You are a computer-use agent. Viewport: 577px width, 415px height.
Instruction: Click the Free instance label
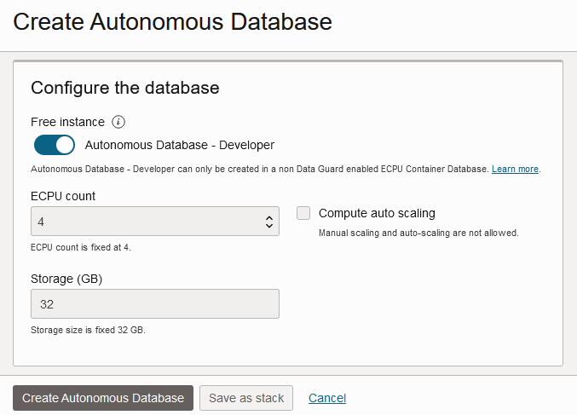point(67,122)
